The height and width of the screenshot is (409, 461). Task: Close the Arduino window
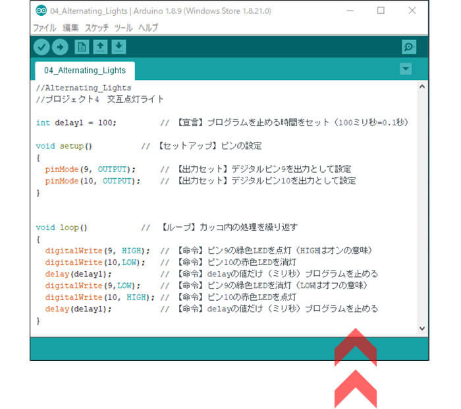[412, 11]
